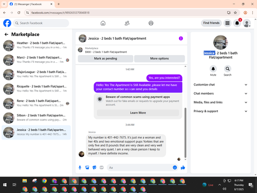The image size is (257, 193).
Task: Reload the page in the browser
Action: click(x=19, y=13)
